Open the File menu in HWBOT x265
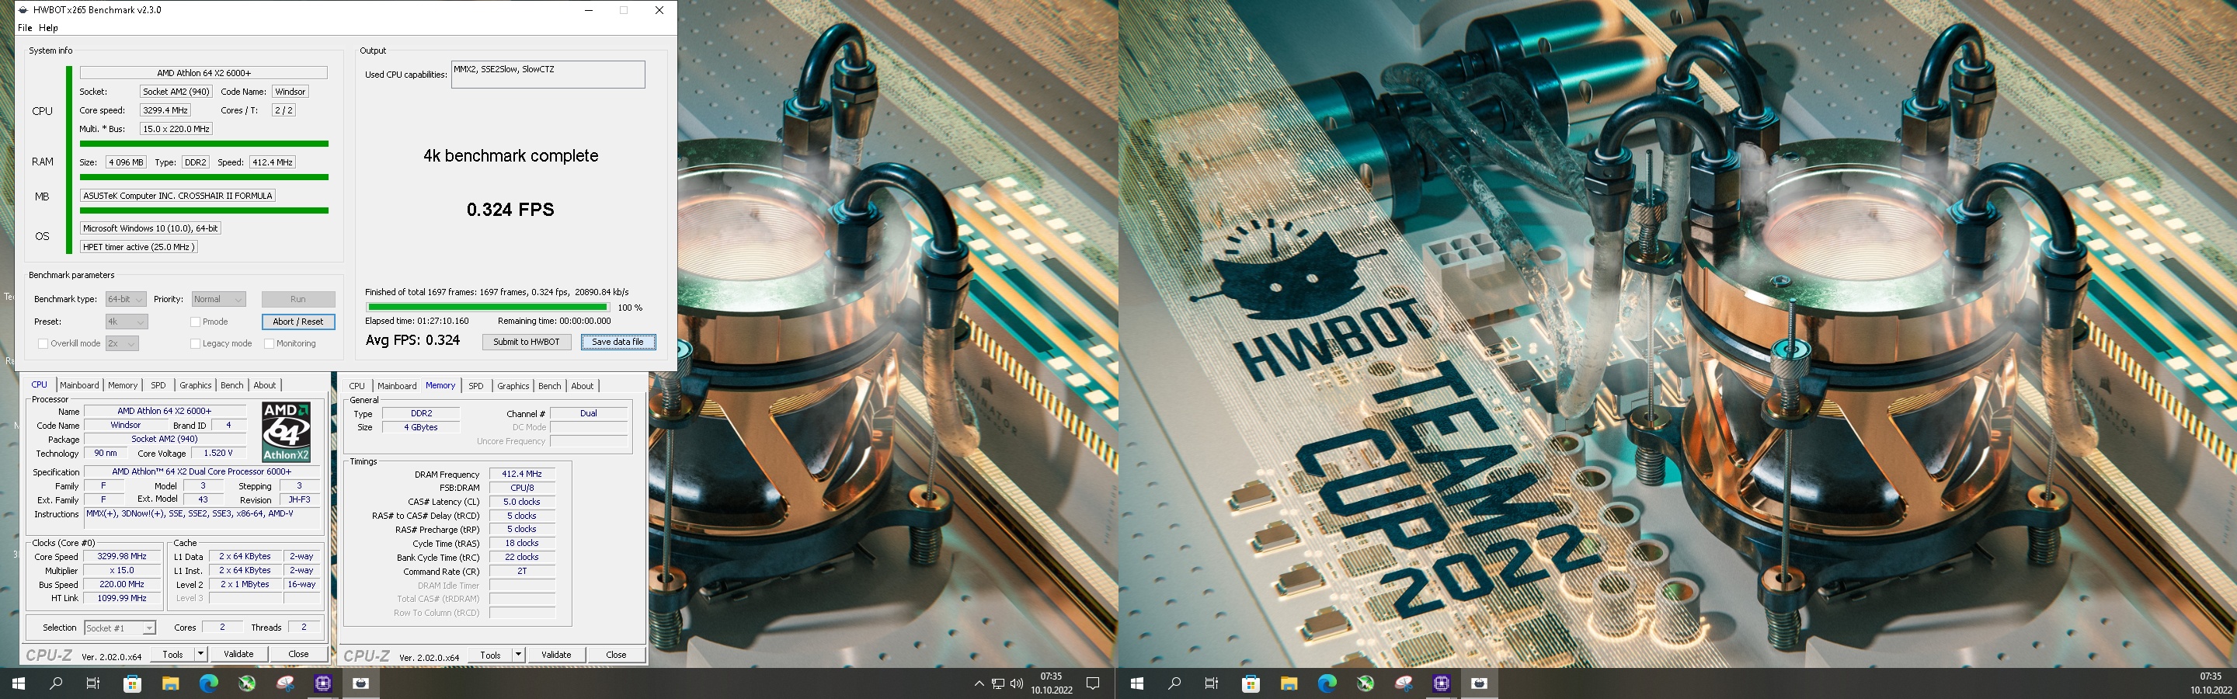This screenshot has height=699, width=2237. 25,28
